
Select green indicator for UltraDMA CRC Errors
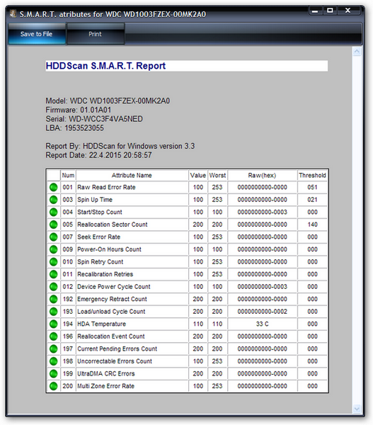[x=54, y=373]
